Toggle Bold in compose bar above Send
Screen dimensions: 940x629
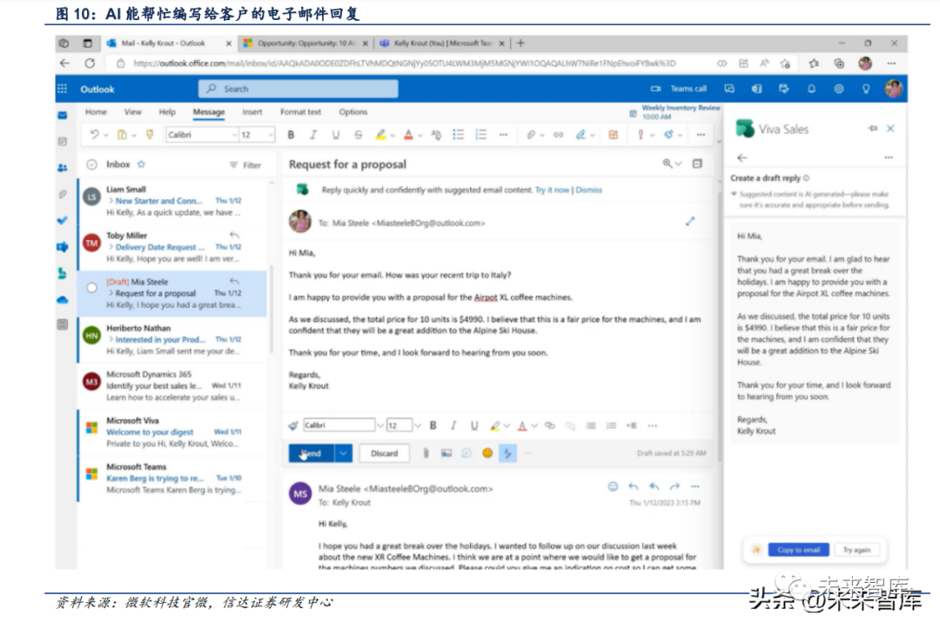433,425
